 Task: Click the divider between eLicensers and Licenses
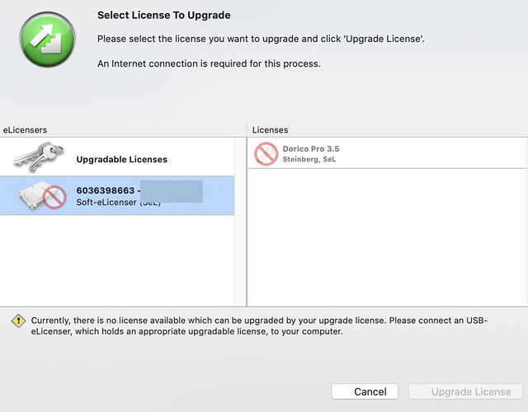click(x=247, y=214)
